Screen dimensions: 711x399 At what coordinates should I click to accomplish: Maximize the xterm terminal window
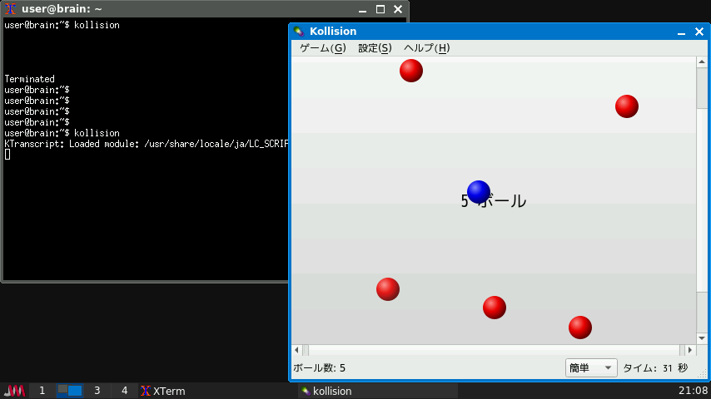click(380, 9)
